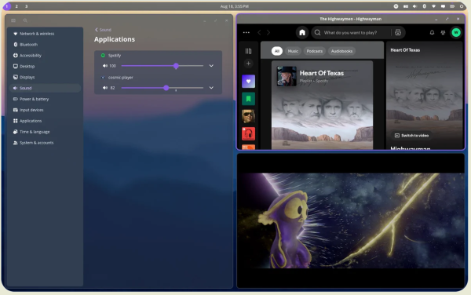This screenshot has width=471, height=295.
Task: Mute cosmic-player using its speaker icon
Action: (105, 88)
